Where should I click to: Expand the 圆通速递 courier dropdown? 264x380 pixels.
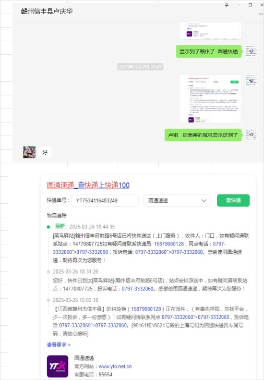click(177, 200)
